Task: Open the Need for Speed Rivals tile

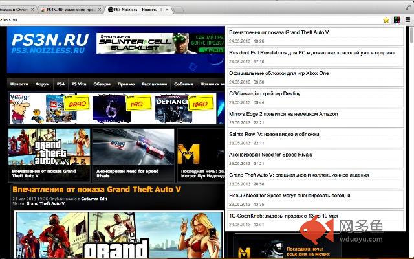Action: 134,155
